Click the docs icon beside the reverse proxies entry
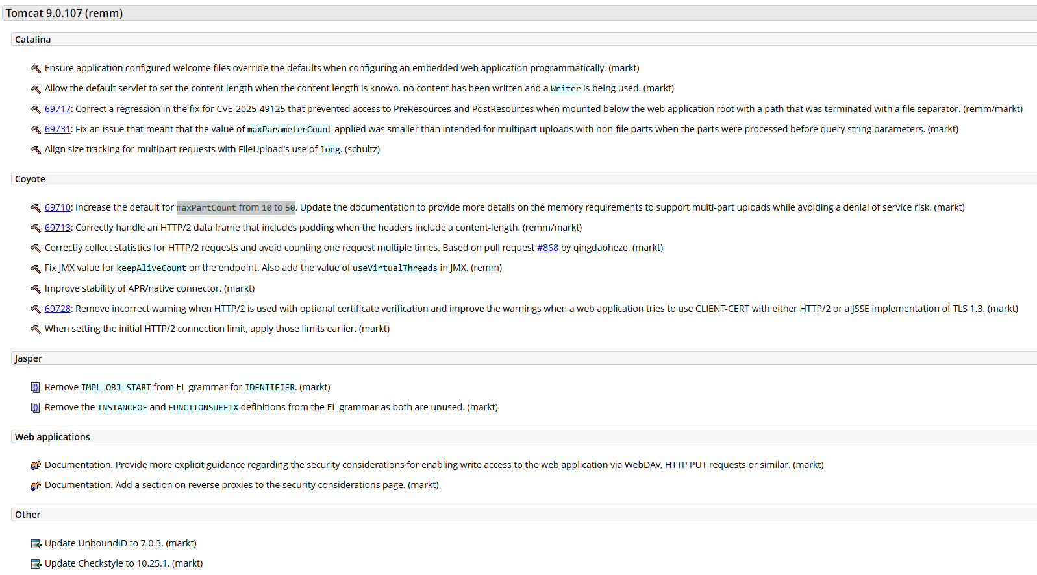 coord(36,486)
